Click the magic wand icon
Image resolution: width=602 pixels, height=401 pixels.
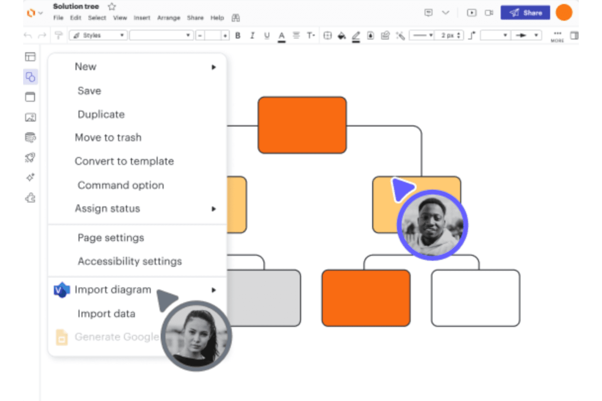(x=400, y=36)
